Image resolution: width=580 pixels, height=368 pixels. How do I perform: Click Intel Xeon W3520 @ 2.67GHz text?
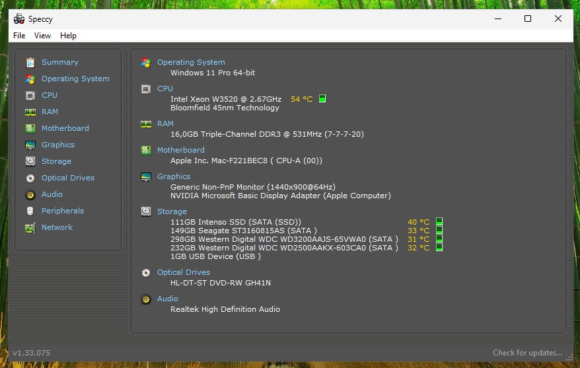[226, 99]
